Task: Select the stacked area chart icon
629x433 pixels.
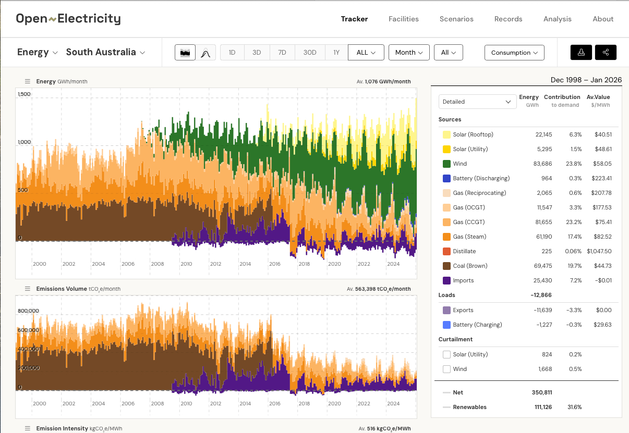Action: pyautogui.click(x=185, y=53)
